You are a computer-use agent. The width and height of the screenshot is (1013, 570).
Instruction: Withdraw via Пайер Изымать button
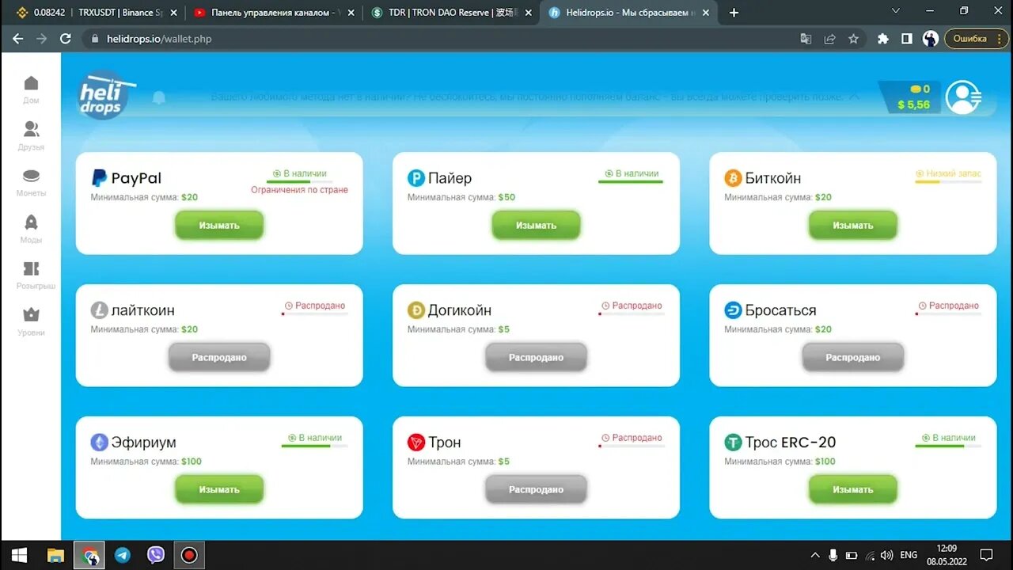pyautogui.click(x=536, y=226)
